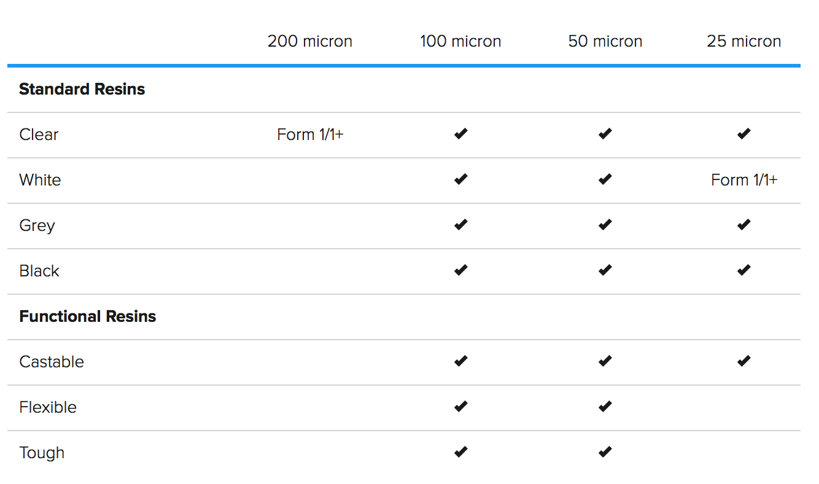Click the Flexible resin row label

tap(48, 407)
